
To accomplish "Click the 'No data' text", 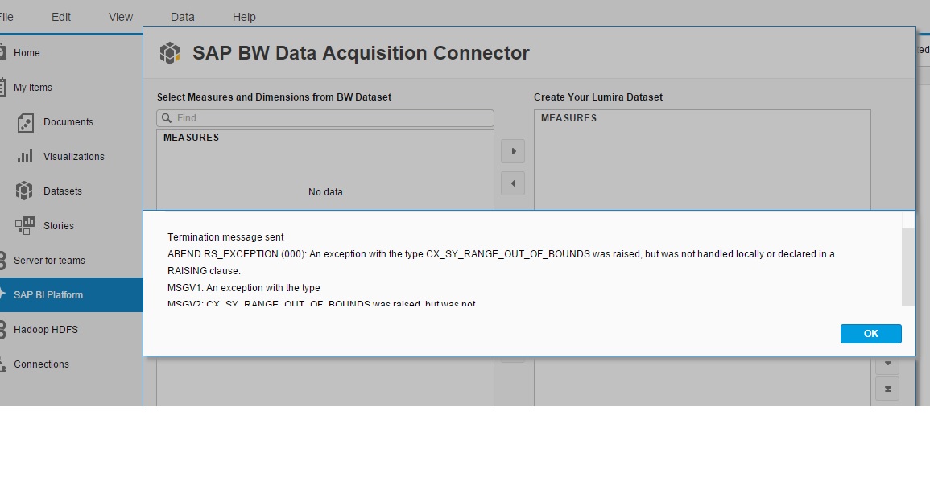I will (325, 192).
